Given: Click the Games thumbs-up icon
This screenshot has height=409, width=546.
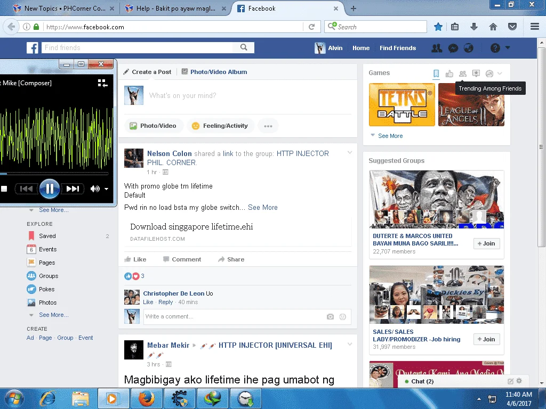Looking at the screenshot, I should [x=449, y=73].
